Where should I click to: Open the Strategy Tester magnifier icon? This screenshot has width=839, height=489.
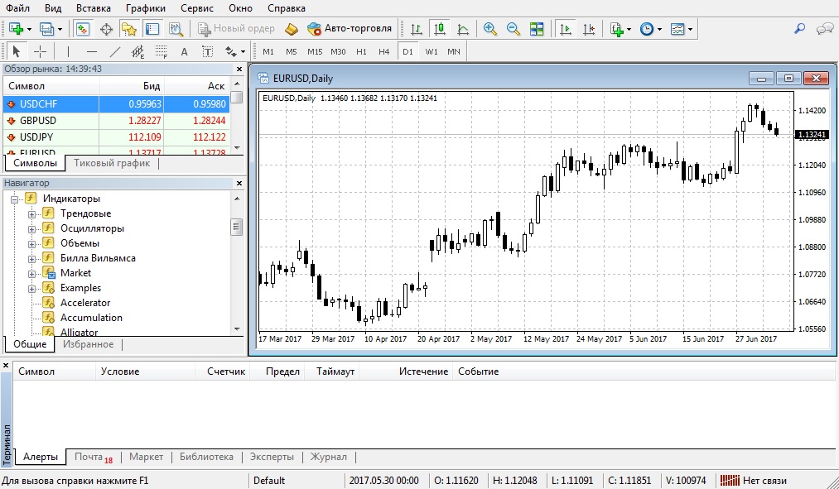tap(176, 29)
